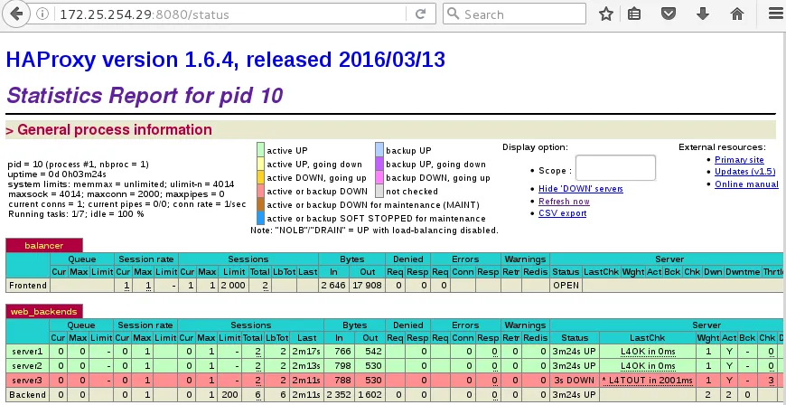Click the site information icon in address bar
786x405 pixels.
(42, 14)
